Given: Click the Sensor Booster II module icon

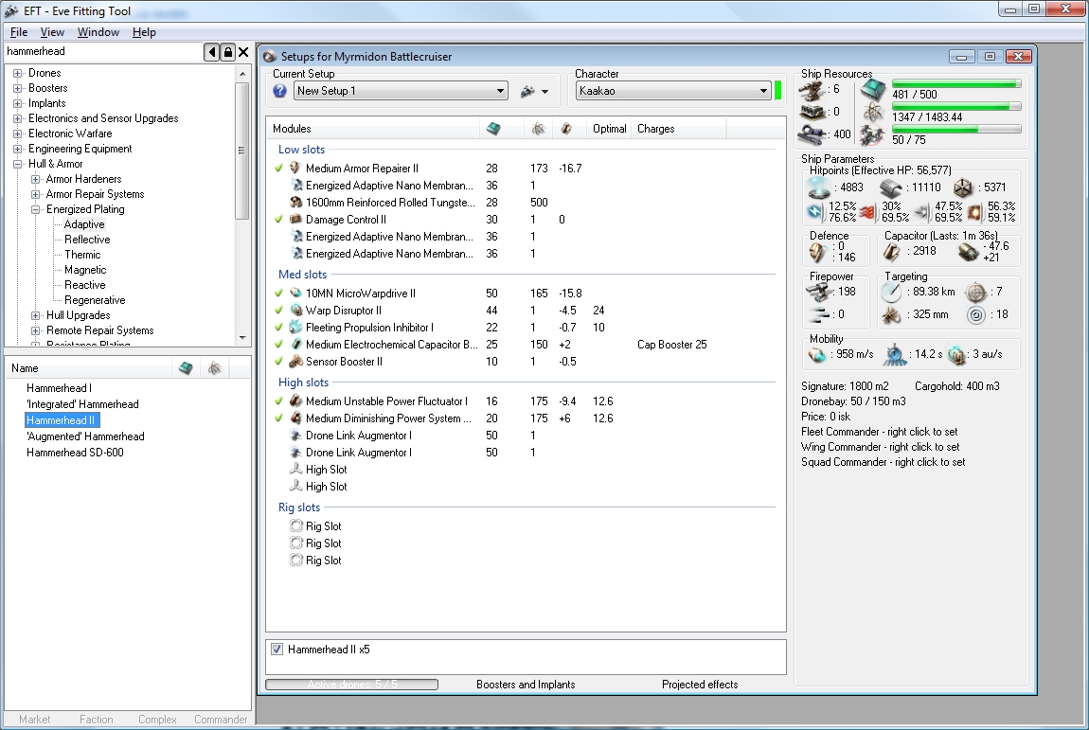Looking at the screenshot, I should (x=295, y=361).
